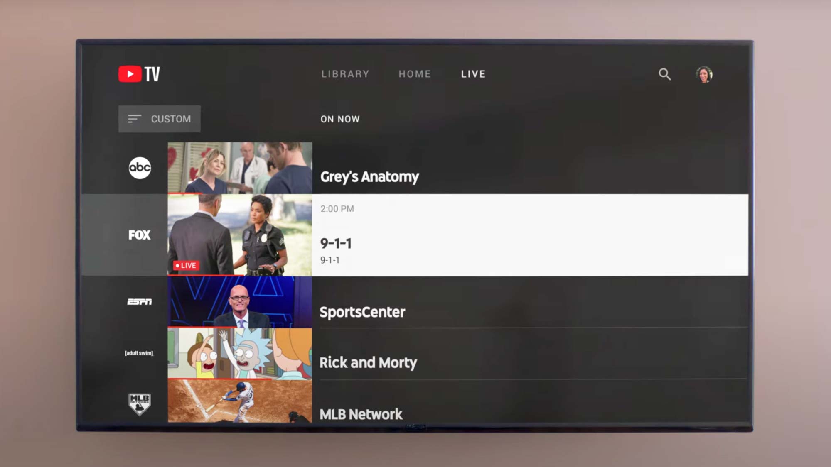
Task: Open the CUSTOM channel sort menu
Action: point(159,119)
